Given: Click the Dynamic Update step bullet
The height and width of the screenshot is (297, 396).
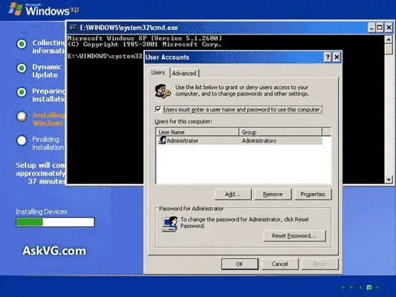Looking at the screenshot, I should [22, 68].
